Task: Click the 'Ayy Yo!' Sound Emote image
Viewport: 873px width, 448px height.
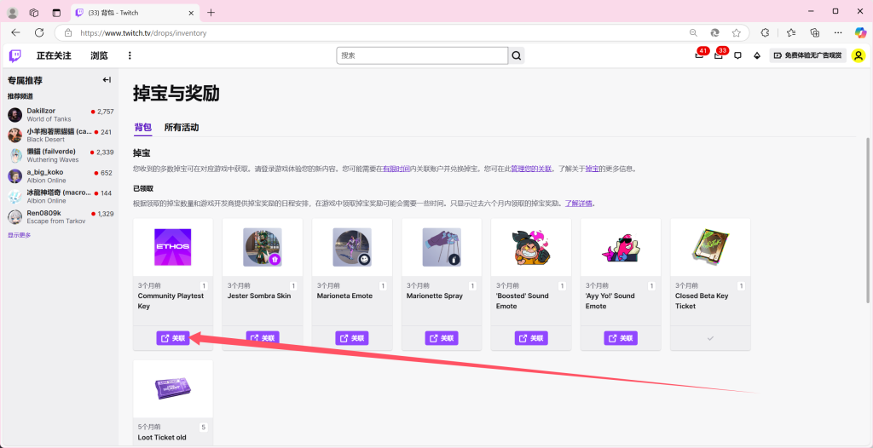Action: pyautogui.click(x=621, y=247)
